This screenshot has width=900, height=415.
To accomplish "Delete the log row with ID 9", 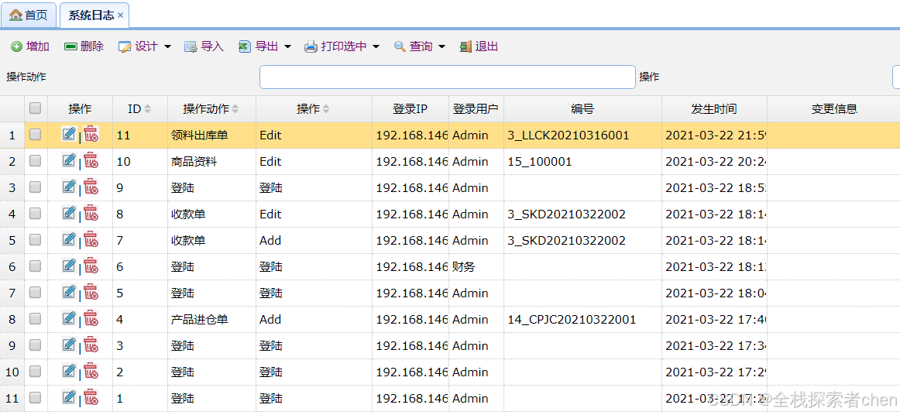I will [91, 187].
